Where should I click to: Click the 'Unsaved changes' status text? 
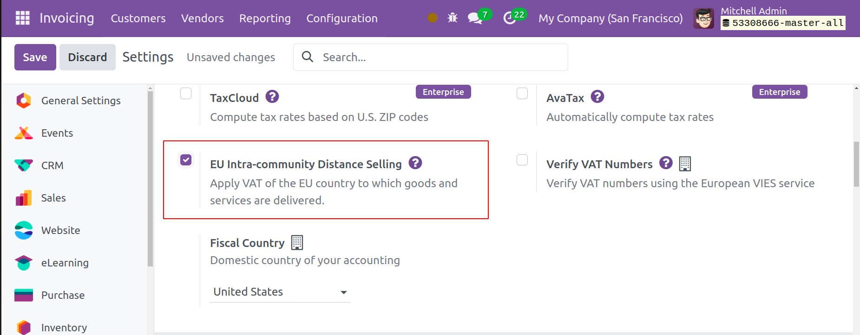[x=231, y=57]
